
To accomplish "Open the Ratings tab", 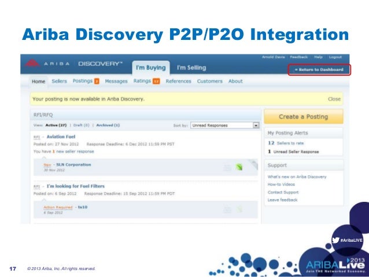I will (142, 81).
